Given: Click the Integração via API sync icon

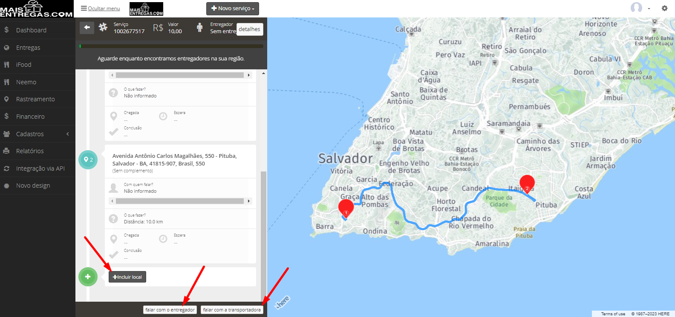Looking at the screenshot, I should tap(6, 168).
